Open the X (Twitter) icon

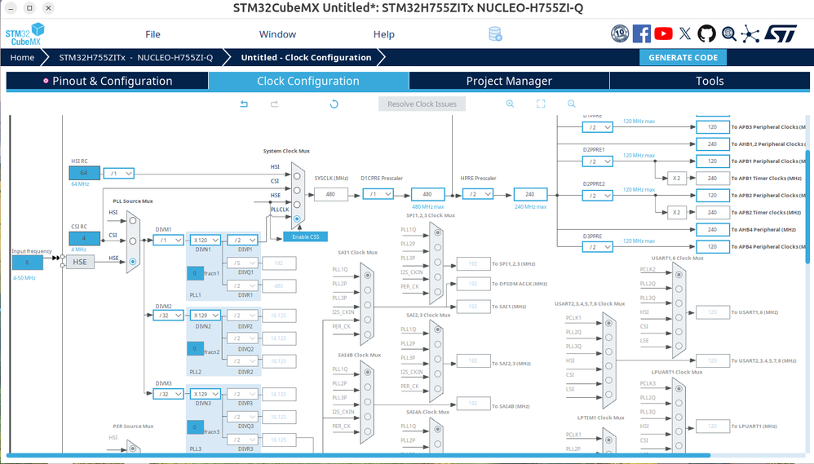(685, 33)
